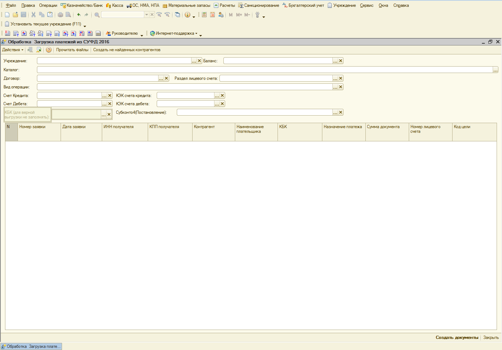Expand the Интернет-поддержка dropdown

pyautogui.click(x=196, y=33)
